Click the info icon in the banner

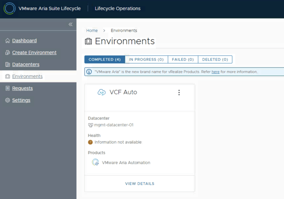tap(89, 72)
